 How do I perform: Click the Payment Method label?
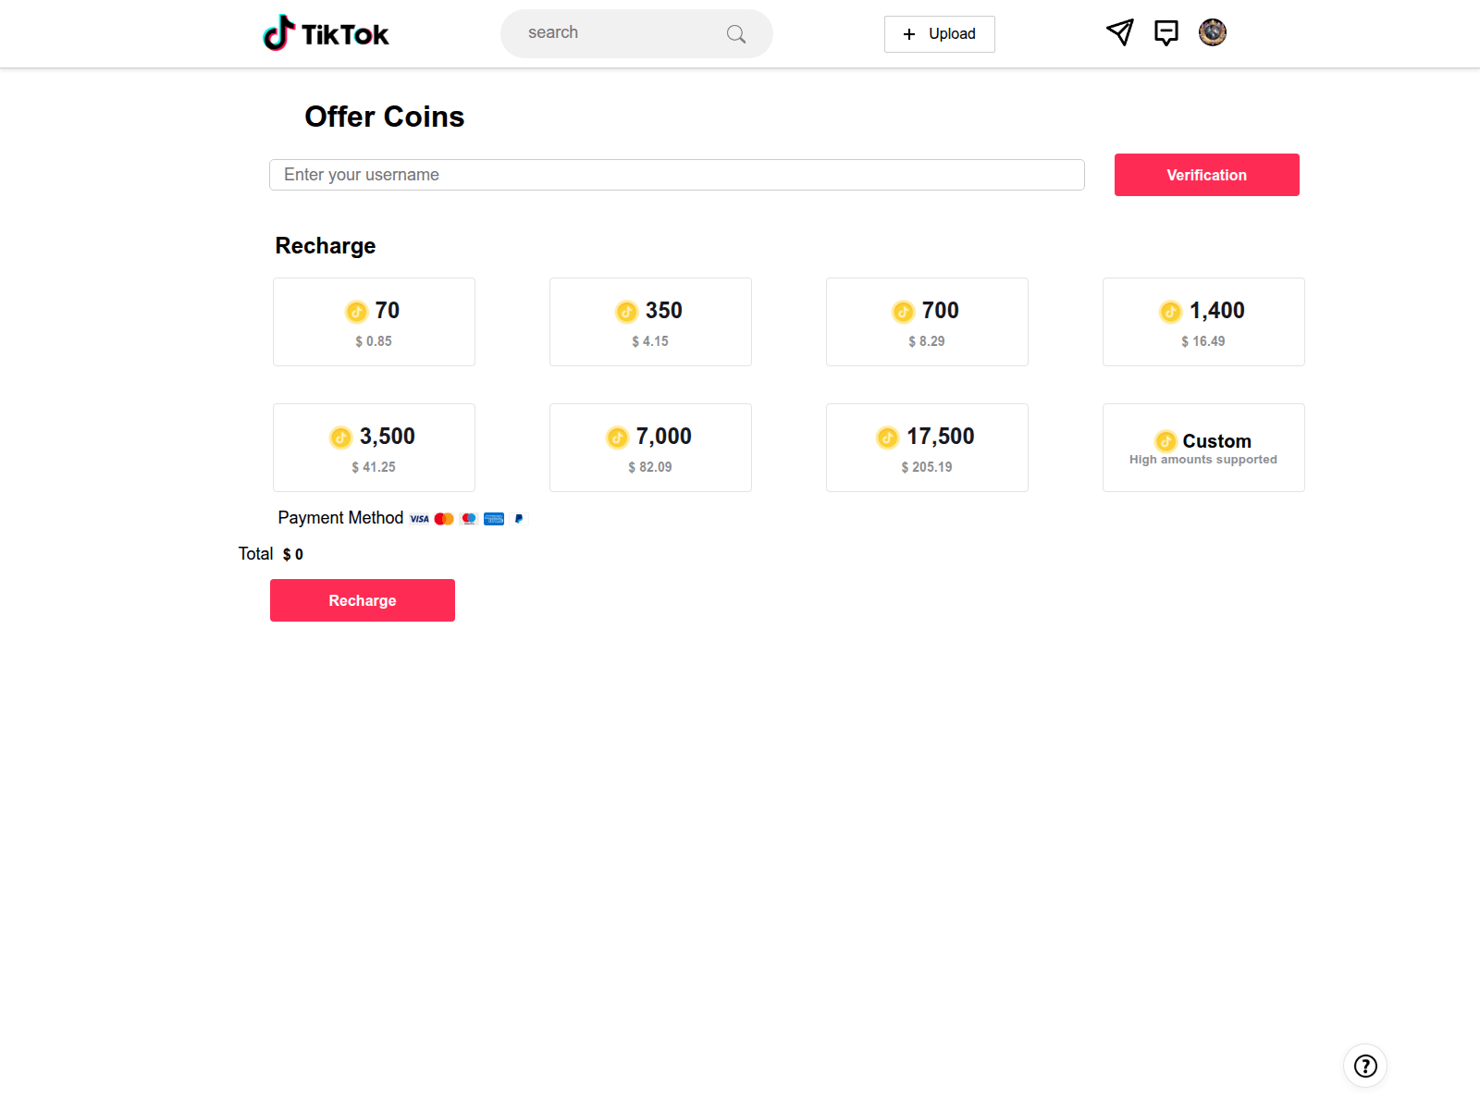point(340,518)
